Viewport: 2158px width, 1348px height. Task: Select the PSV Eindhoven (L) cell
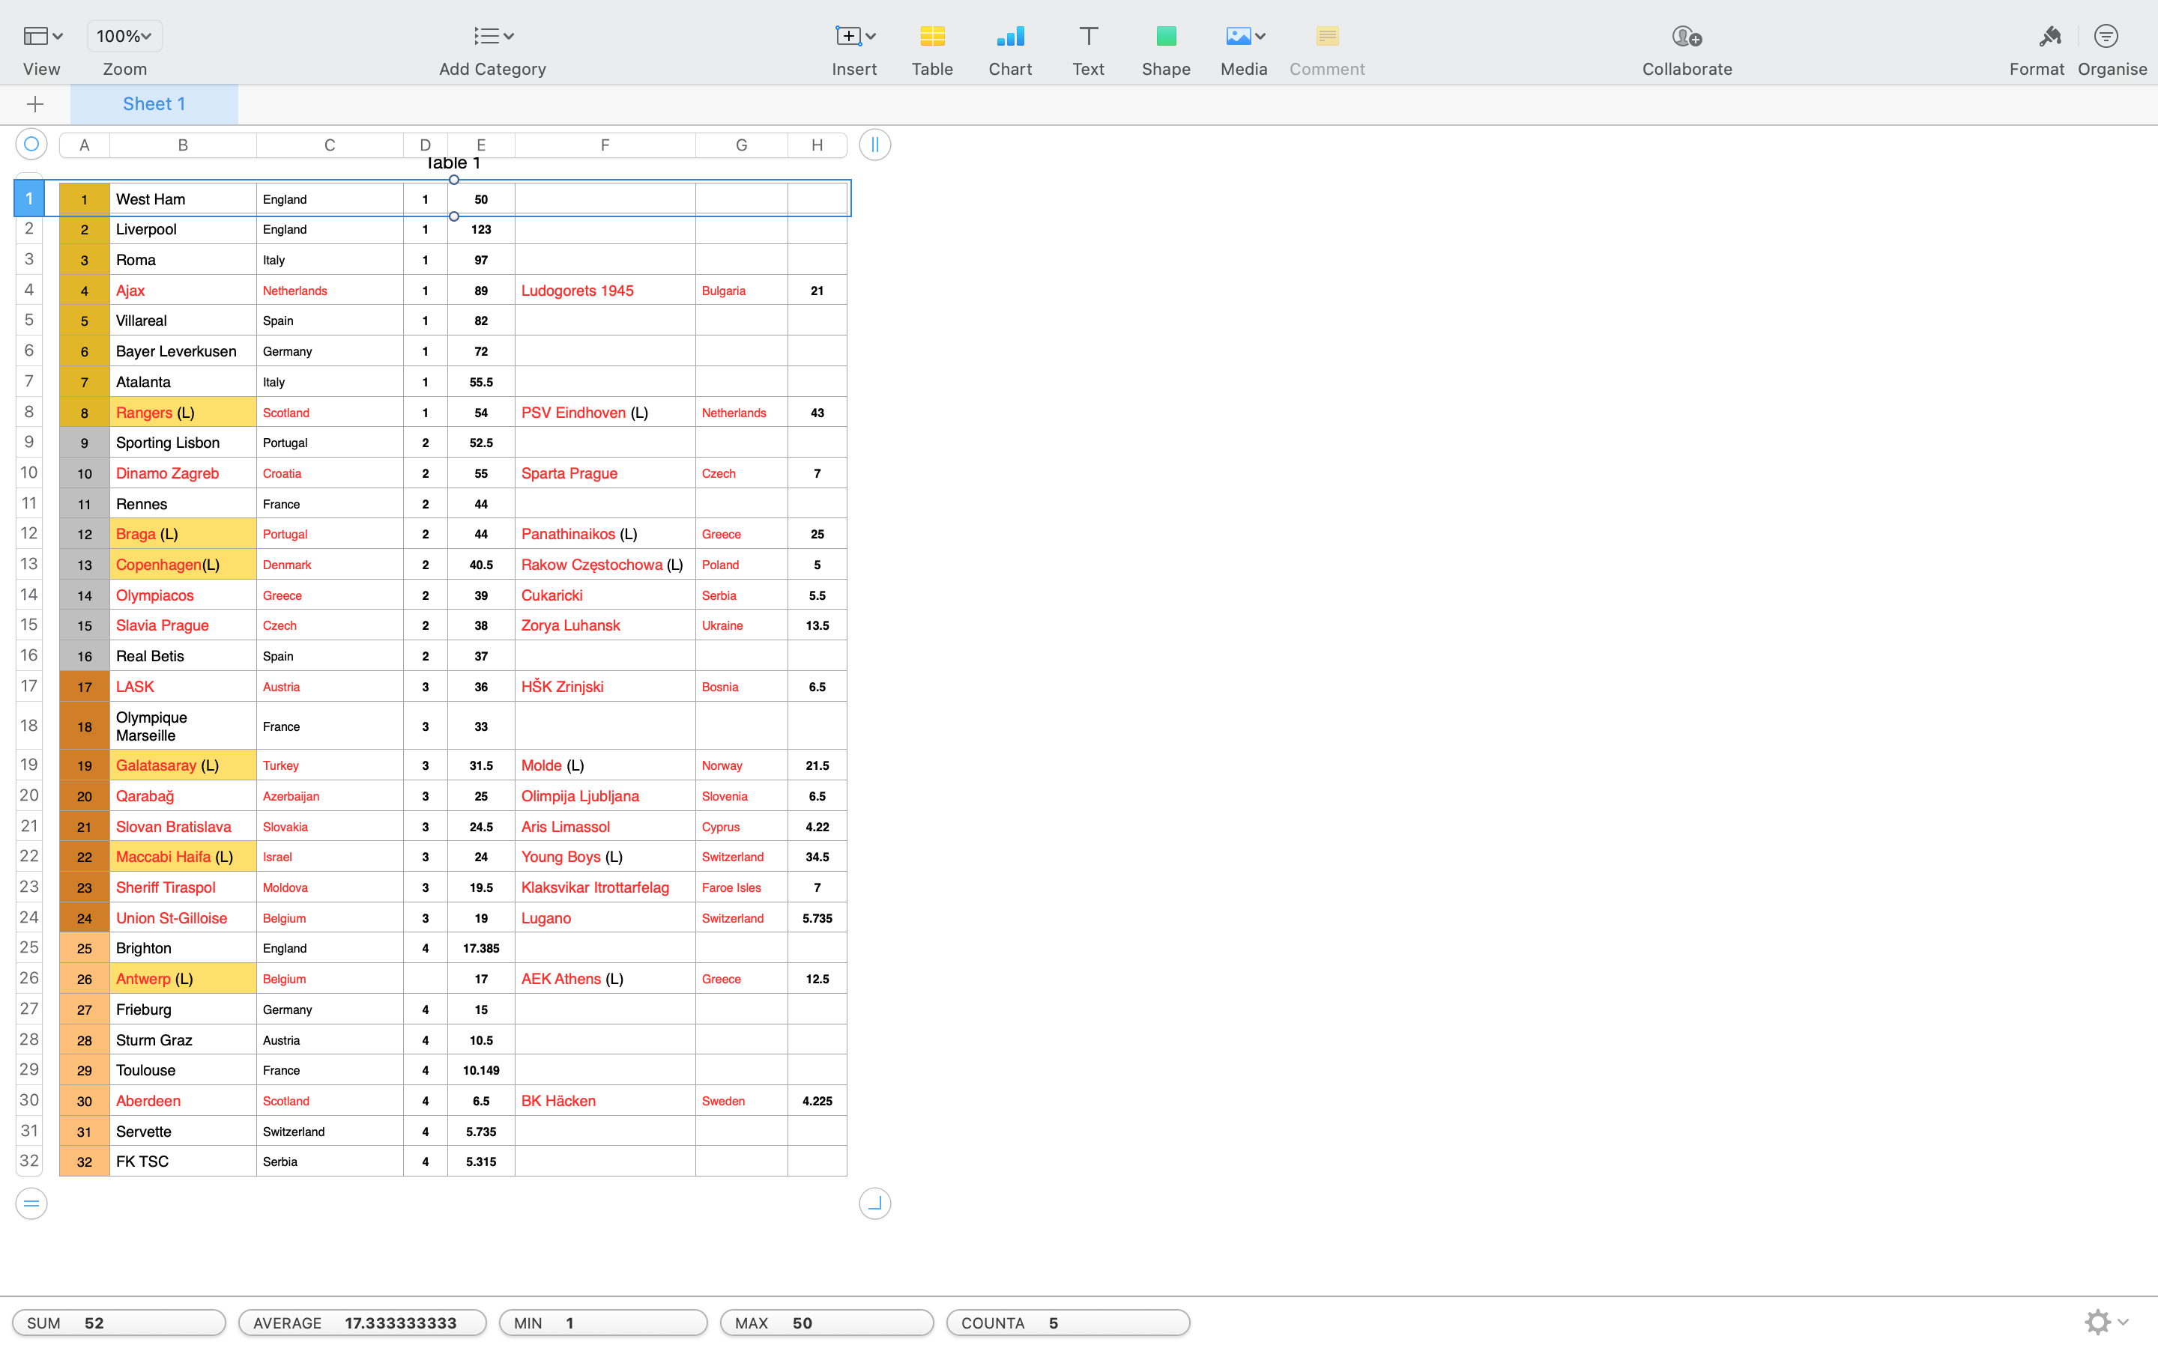(605, 412)
